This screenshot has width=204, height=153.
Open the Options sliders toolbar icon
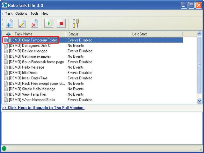(76, 23)
